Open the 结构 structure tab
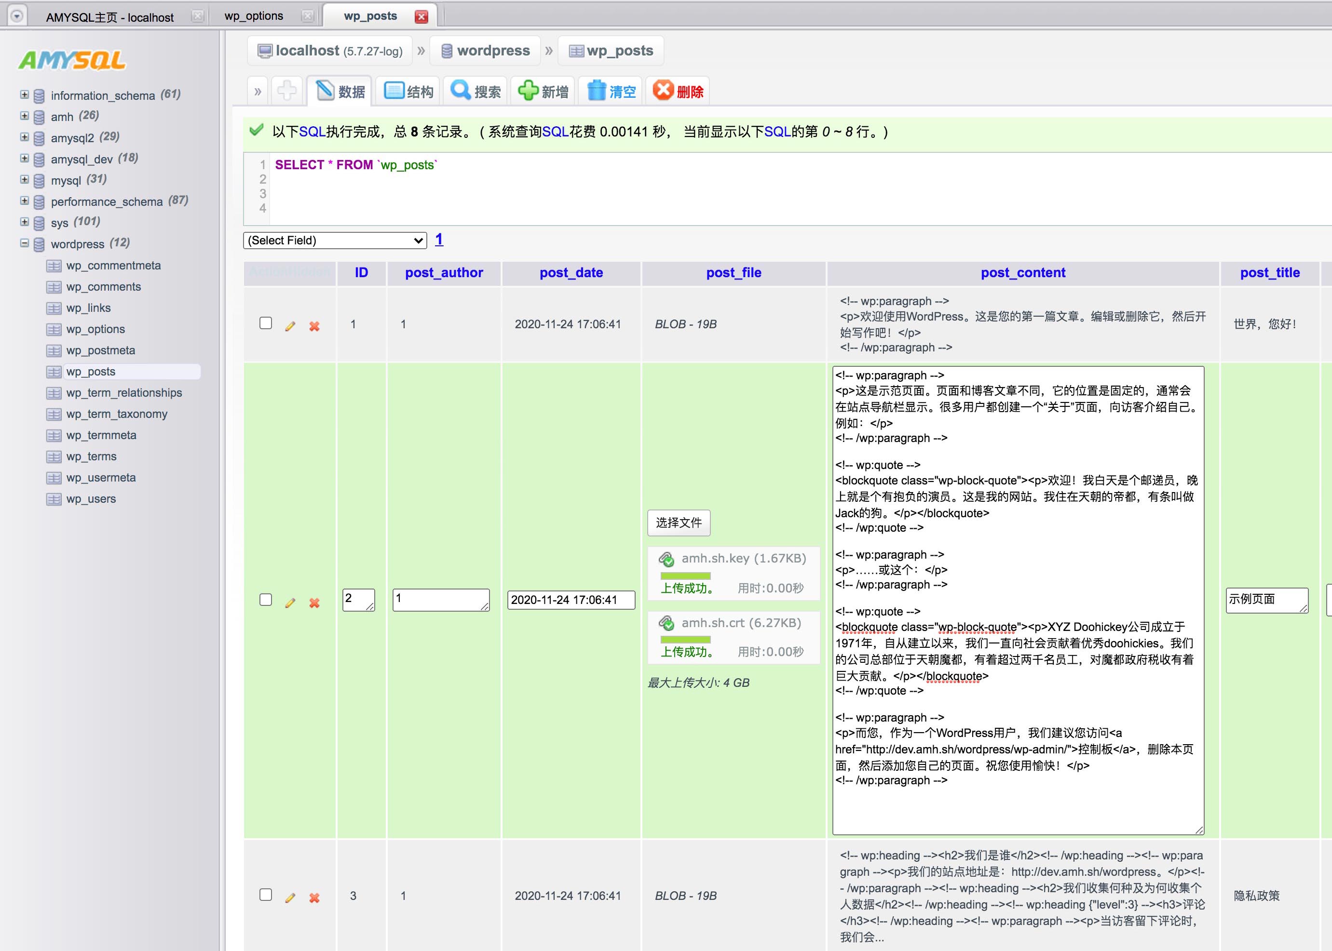Screen dimensions: 1332x951 pos(409,92)
